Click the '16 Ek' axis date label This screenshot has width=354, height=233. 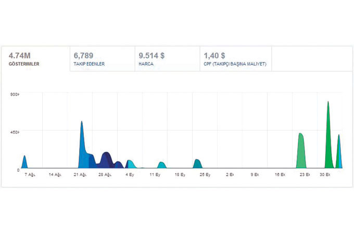click(280, 175)
